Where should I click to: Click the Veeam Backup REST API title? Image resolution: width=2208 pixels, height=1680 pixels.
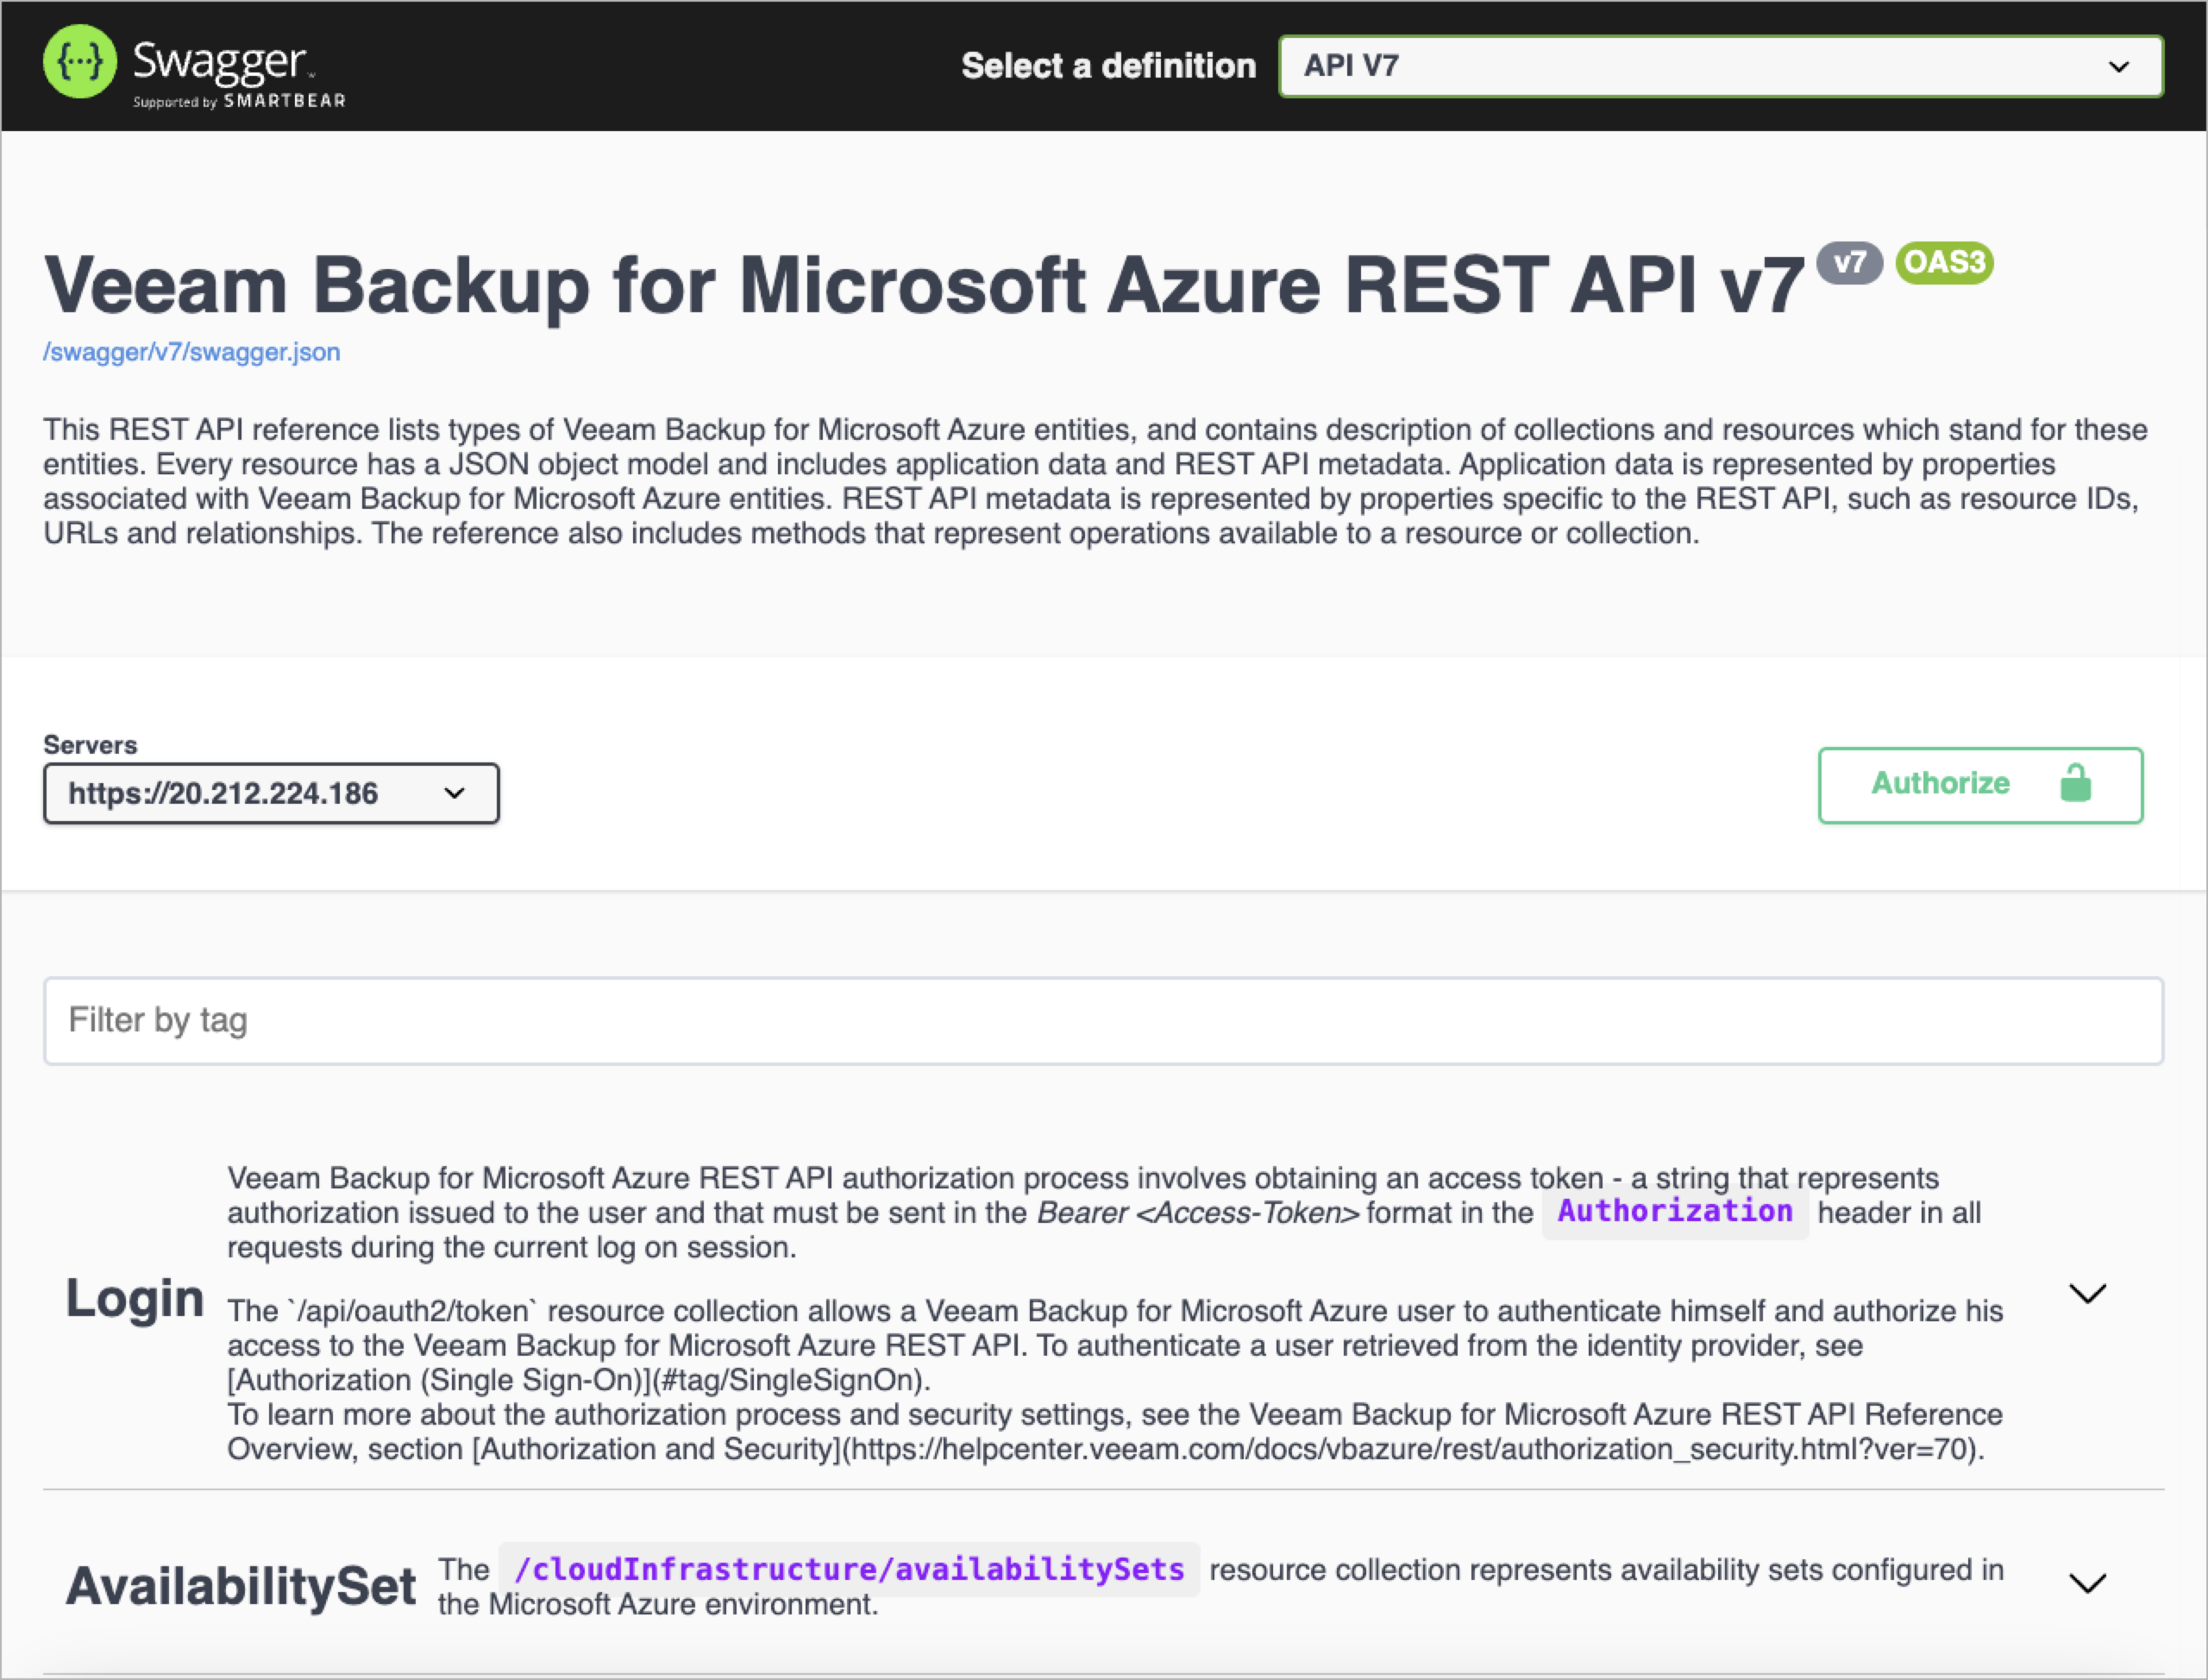pyautogui.click(x=923, y=286)
